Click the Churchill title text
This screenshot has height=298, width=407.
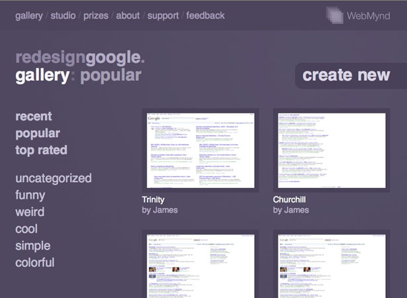289,199
